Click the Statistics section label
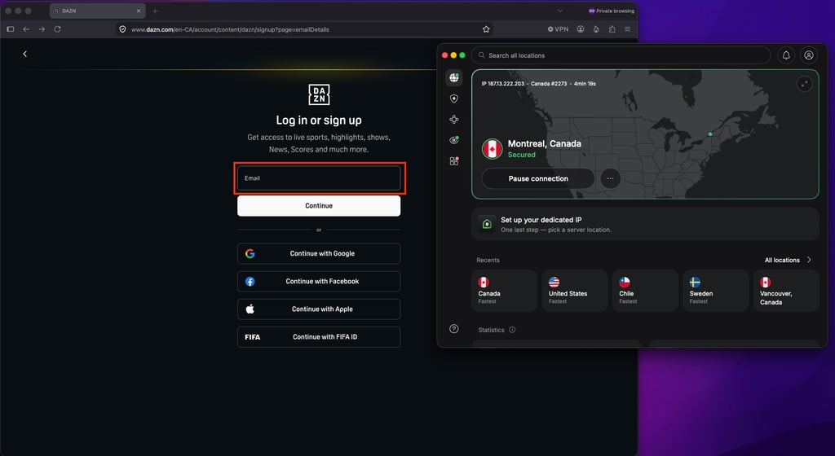This screenshot has height=456, width=835. (x=491, y=330)
